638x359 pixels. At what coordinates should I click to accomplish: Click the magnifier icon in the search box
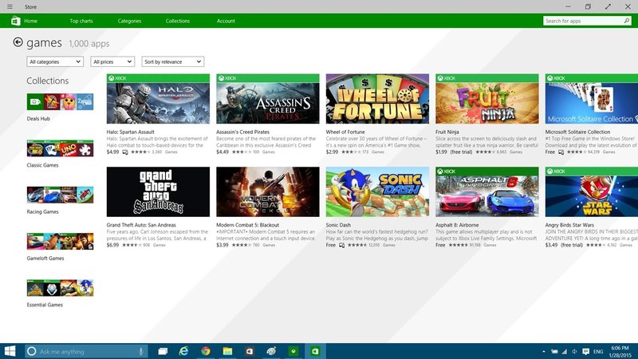[x=627, y=21]
